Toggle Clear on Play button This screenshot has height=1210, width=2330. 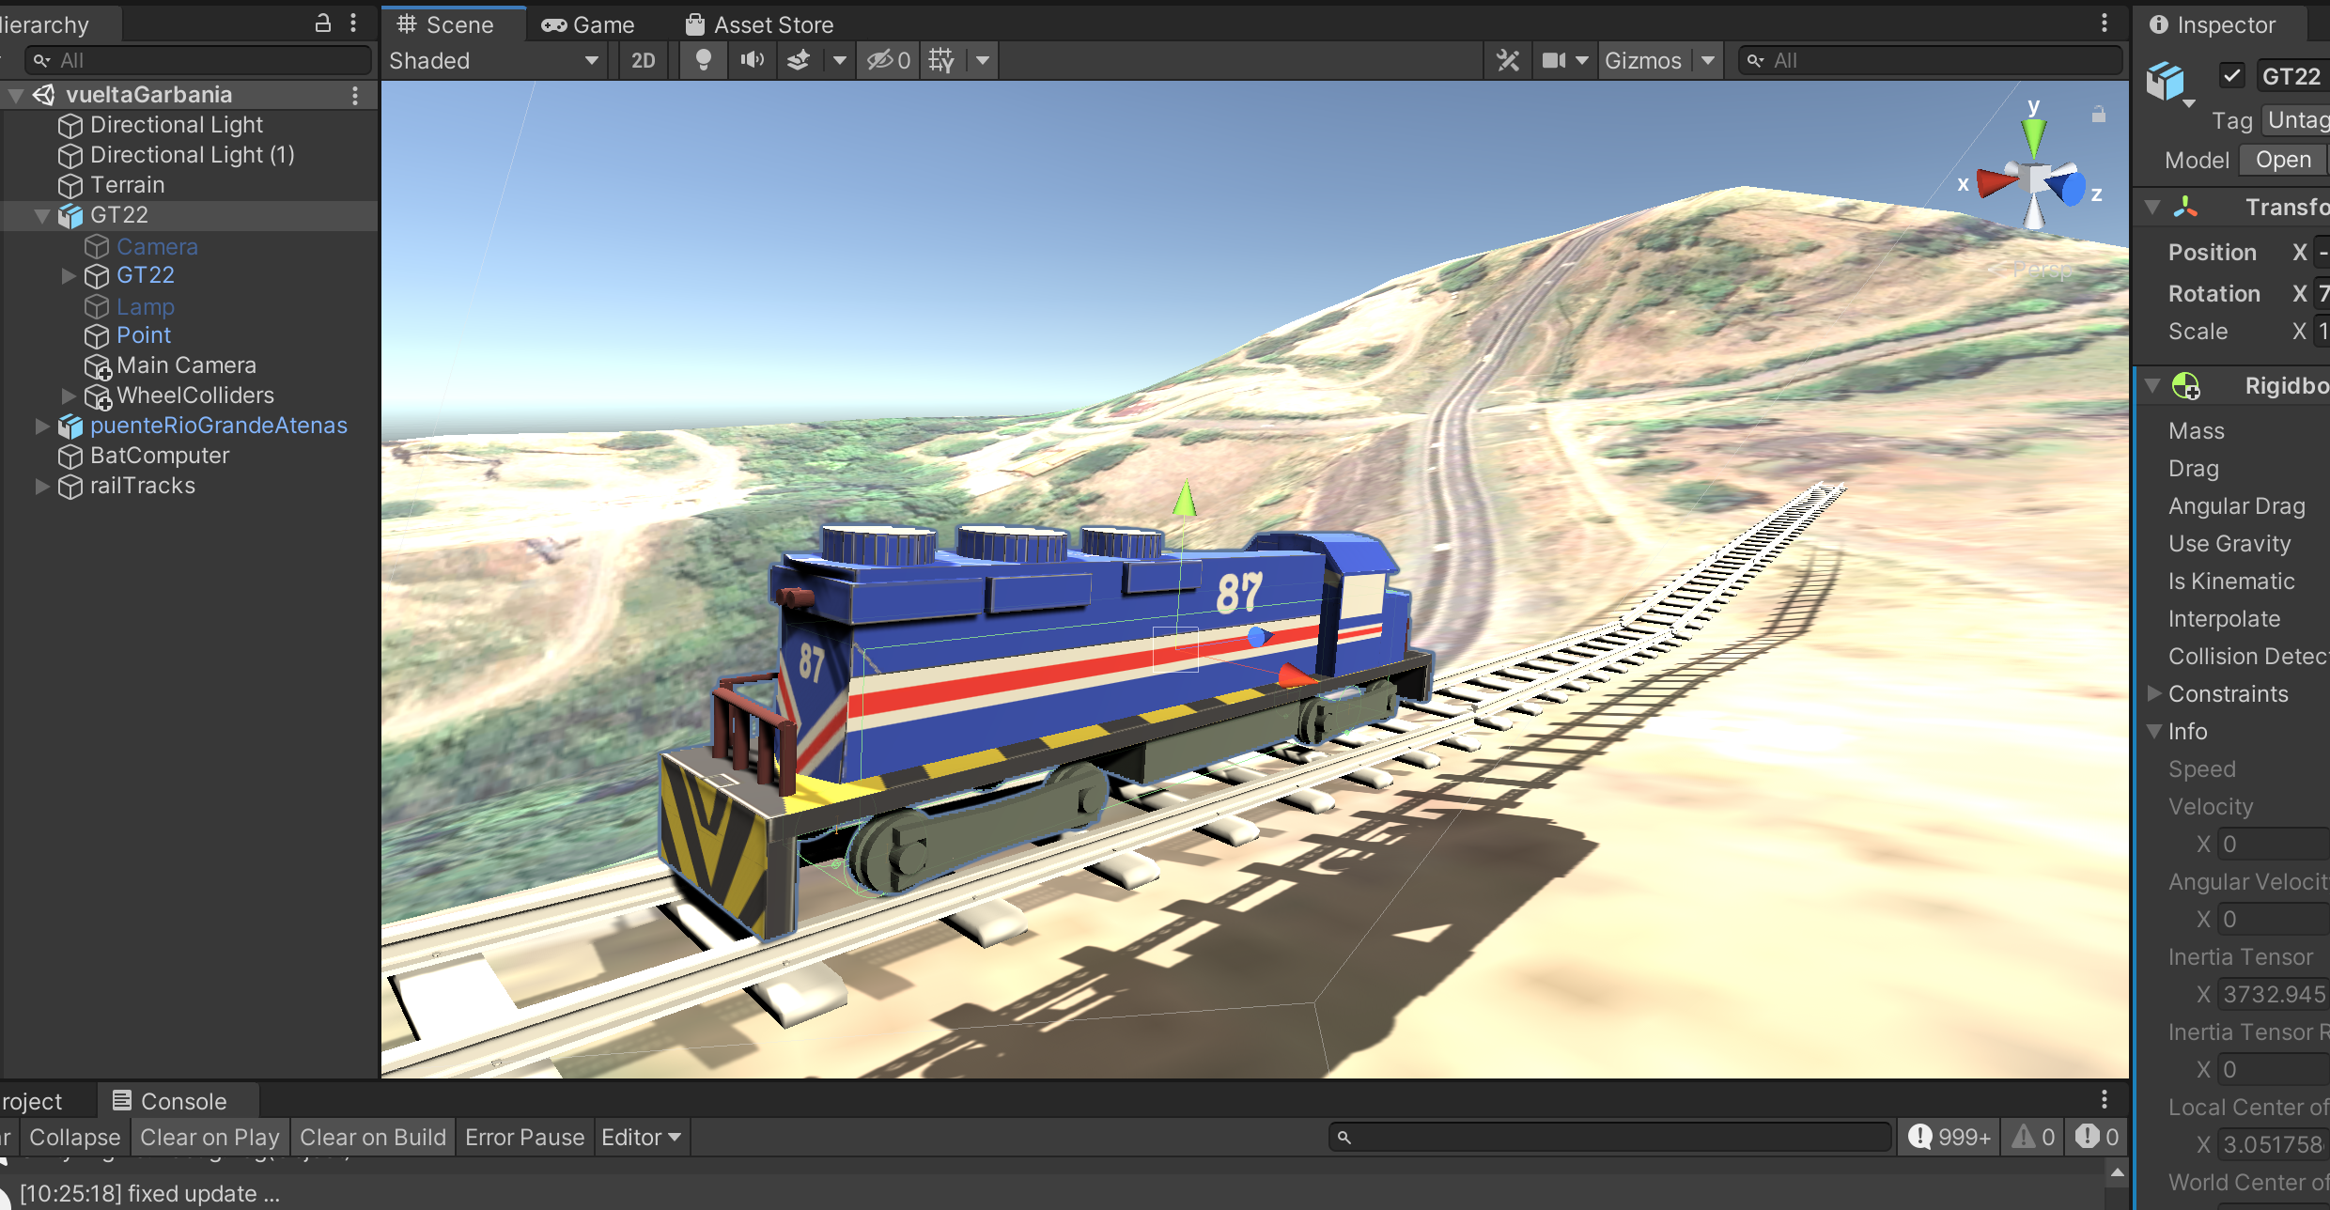click(210, 1137)
